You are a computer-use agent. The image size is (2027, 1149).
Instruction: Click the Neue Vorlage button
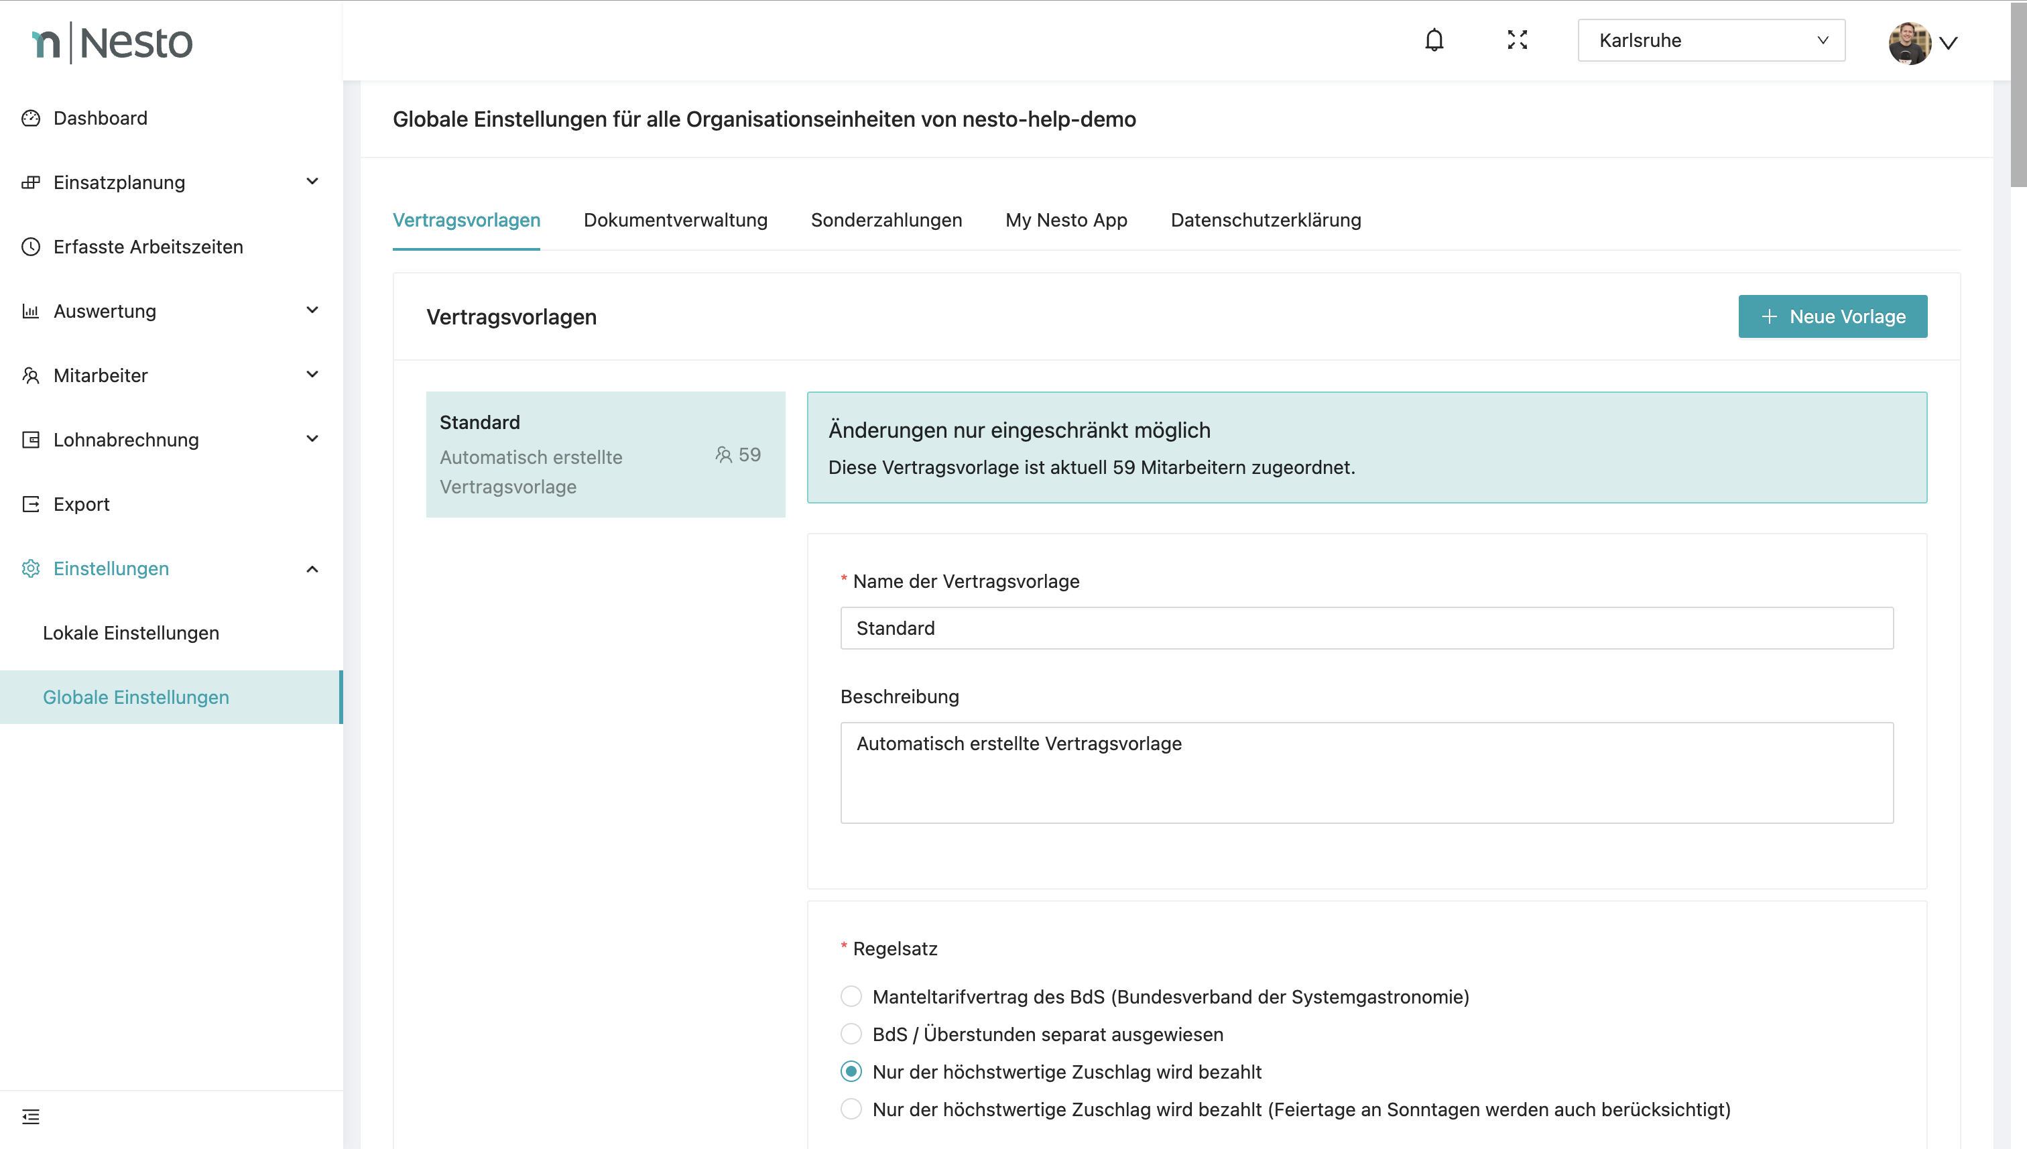point(1832,316)
